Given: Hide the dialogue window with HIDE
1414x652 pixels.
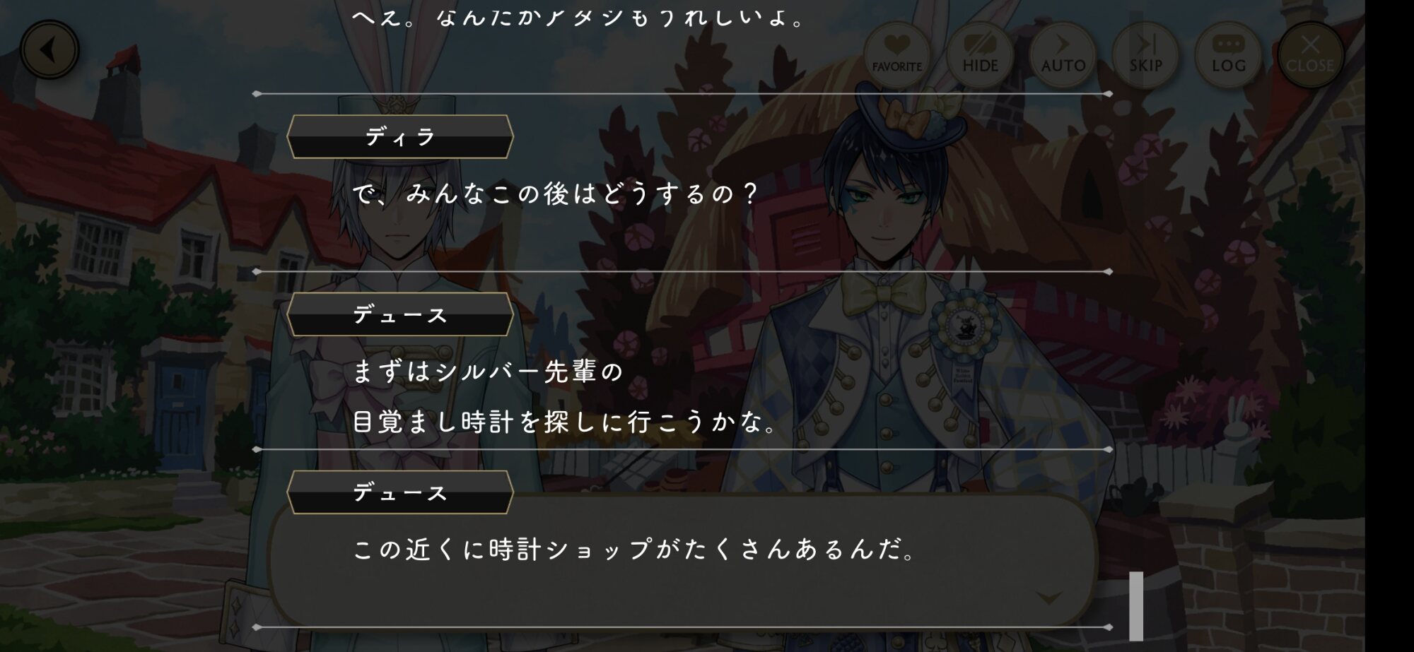Looking at the screenshot, I should click(x=980, y=54).
